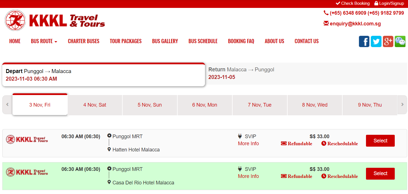Screen dimensions: 408x194
Task: Click the KKKL Travel & Tours logo
Action: 55,20
